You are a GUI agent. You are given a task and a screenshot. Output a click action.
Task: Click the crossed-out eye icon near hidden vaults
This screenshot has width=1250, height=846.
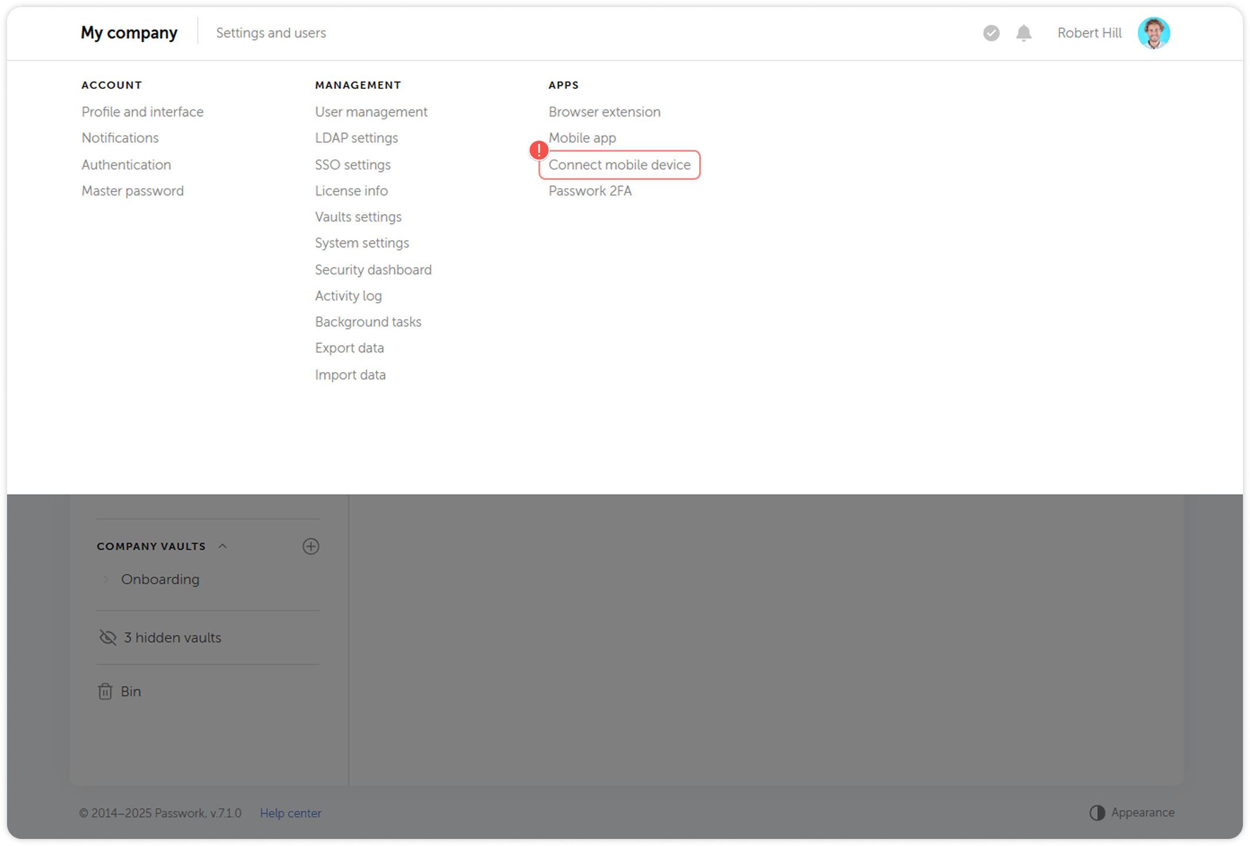click(108, 637)
